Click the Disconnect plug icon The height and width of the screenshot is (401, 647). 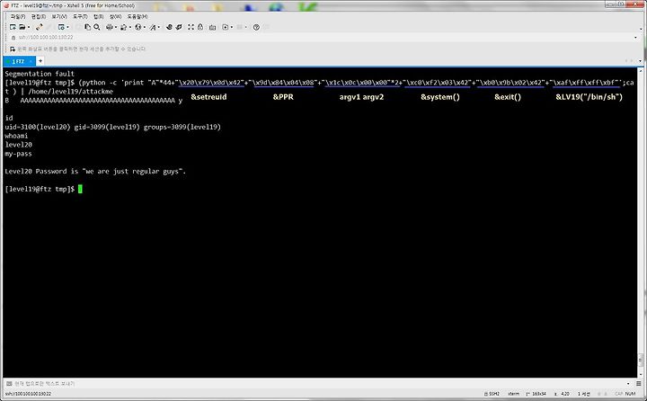[x=40, y=27]
